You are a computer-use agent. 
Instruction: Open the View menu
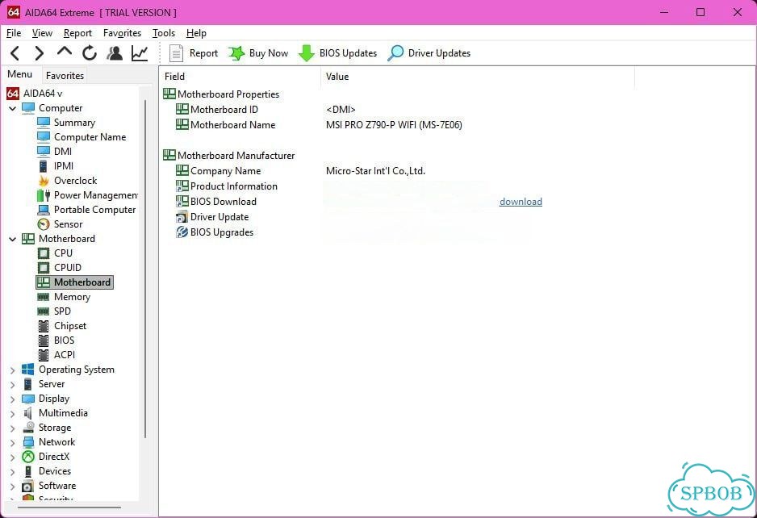pyautogui.click(x=42, y=33)
